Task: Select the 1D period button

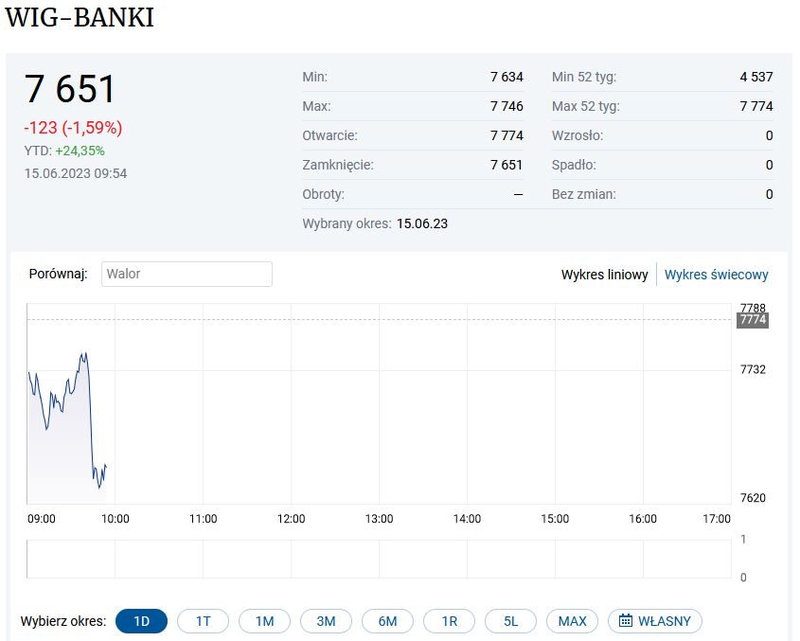Action: [141, 621]
